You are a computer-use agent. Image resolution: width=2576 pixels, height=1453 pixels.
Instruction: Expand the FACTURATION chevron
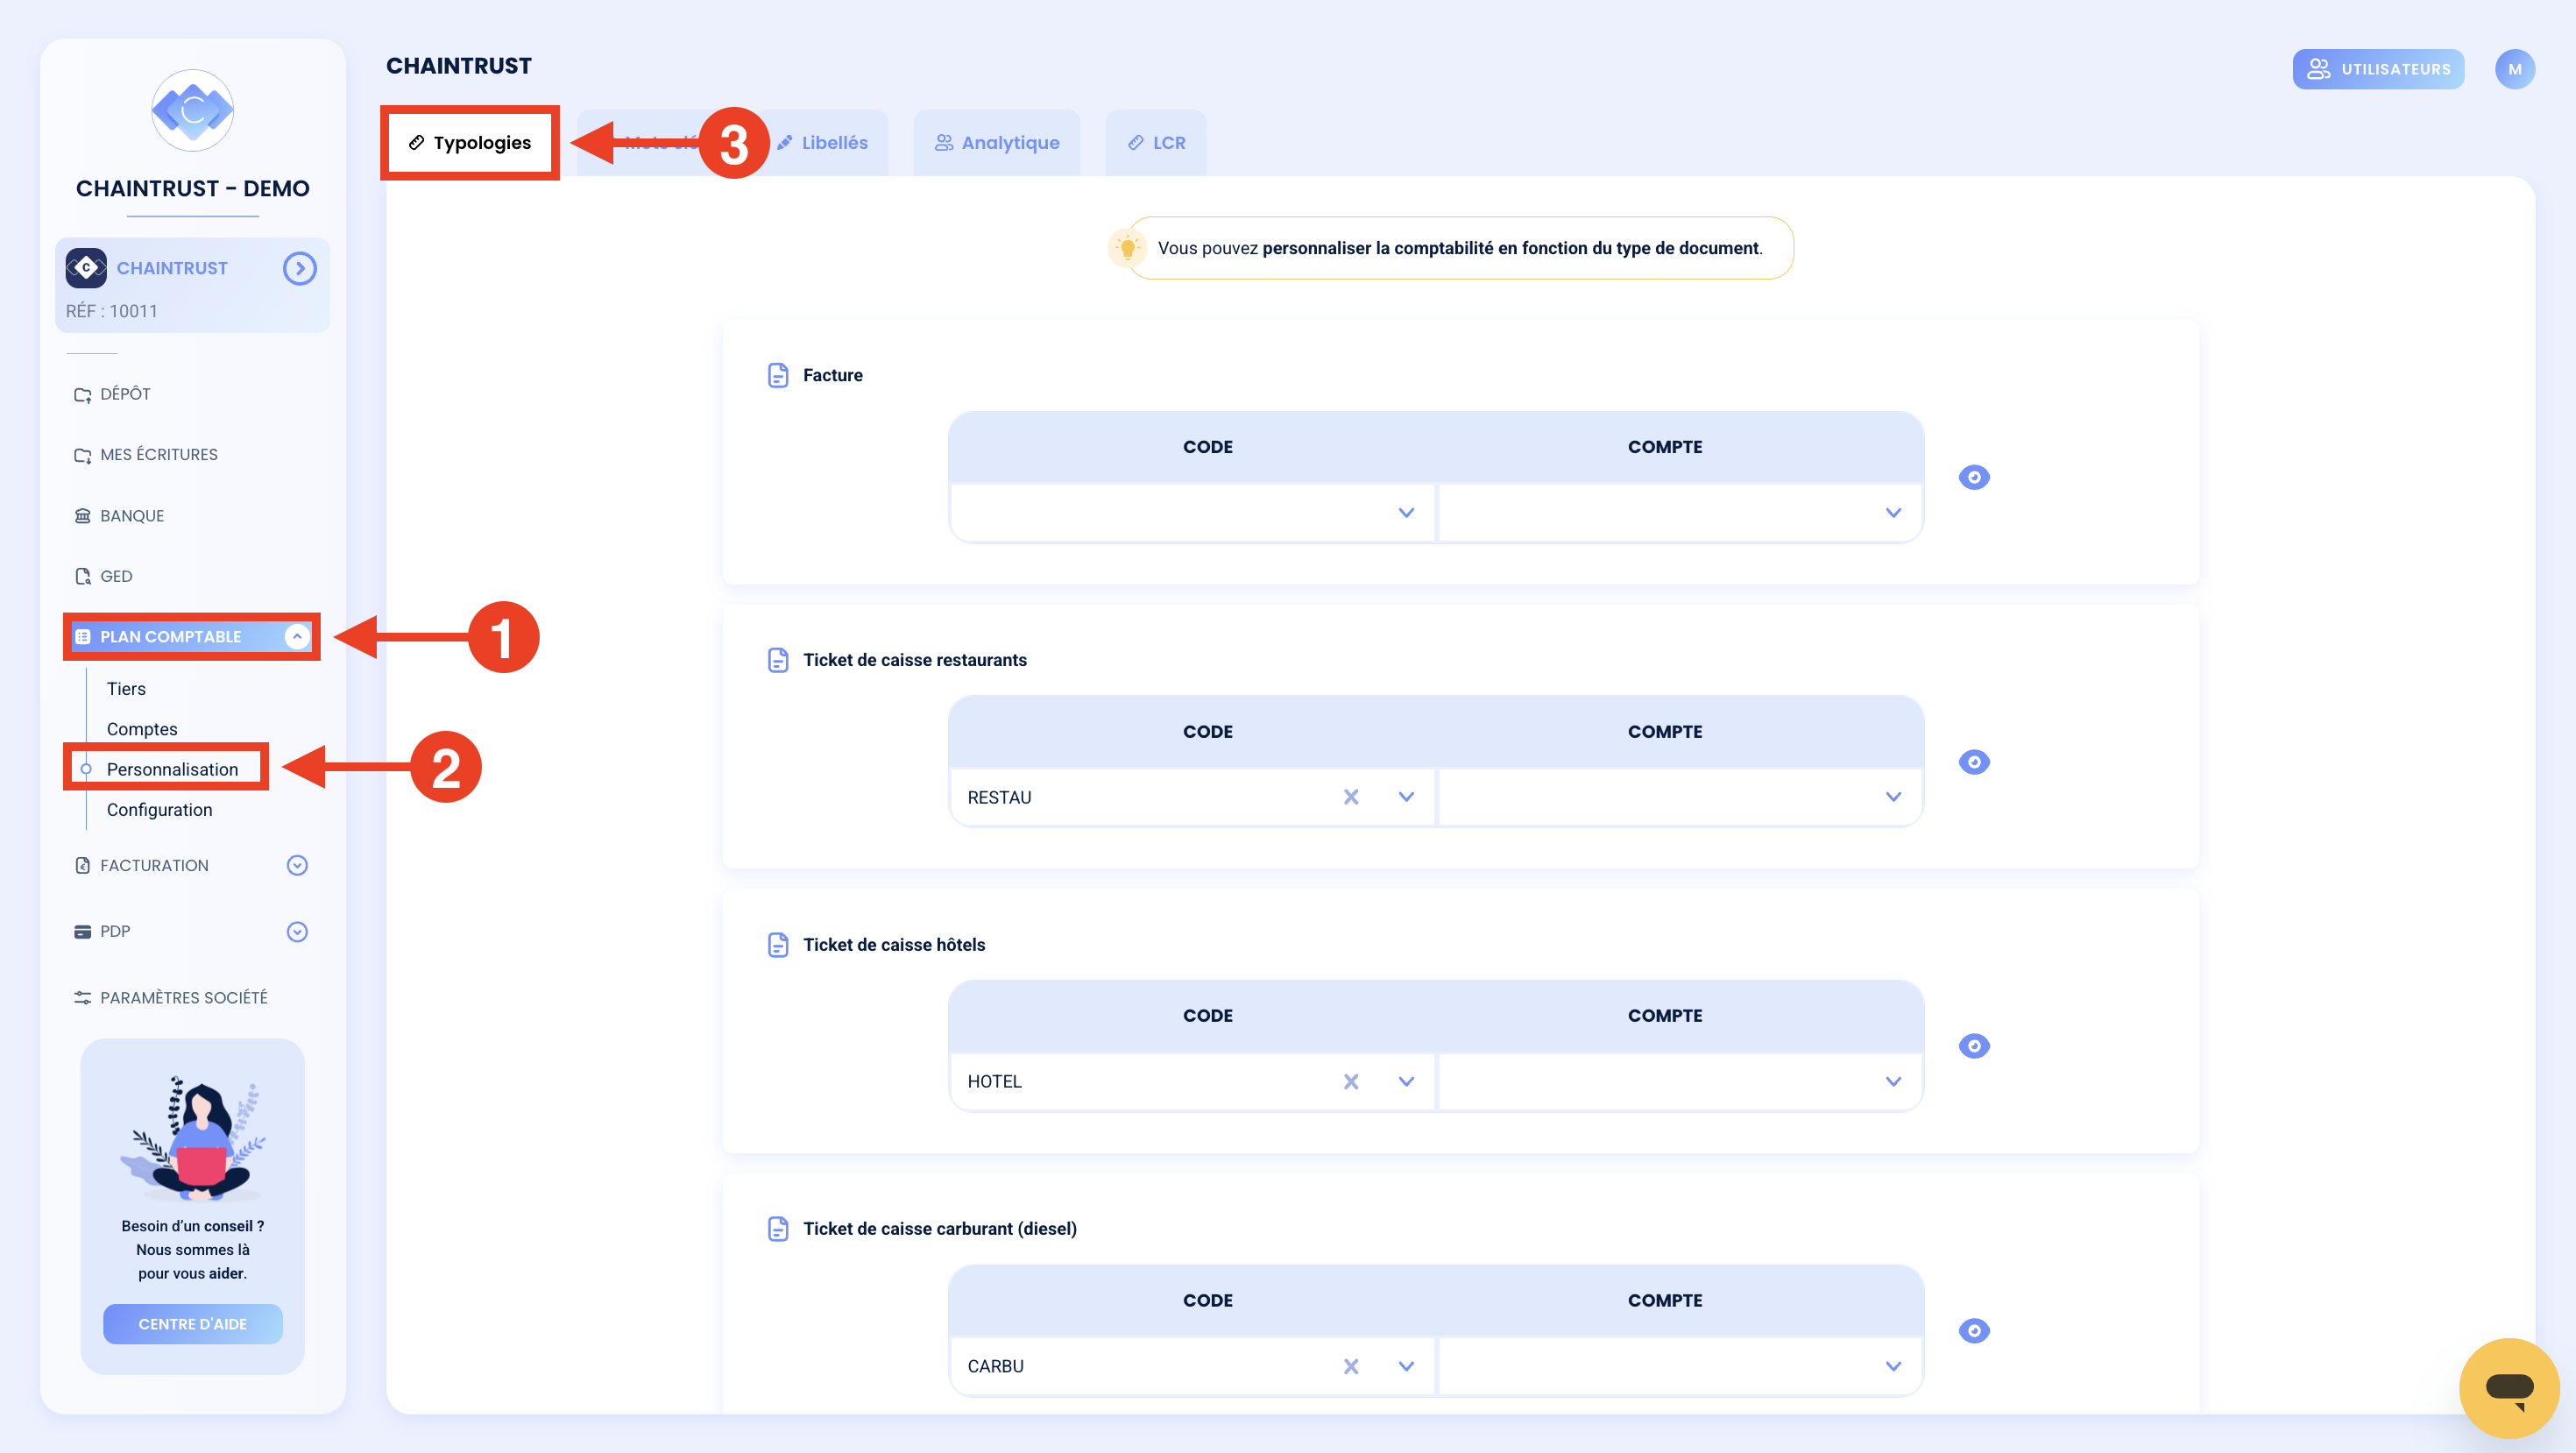pos(297,865)
